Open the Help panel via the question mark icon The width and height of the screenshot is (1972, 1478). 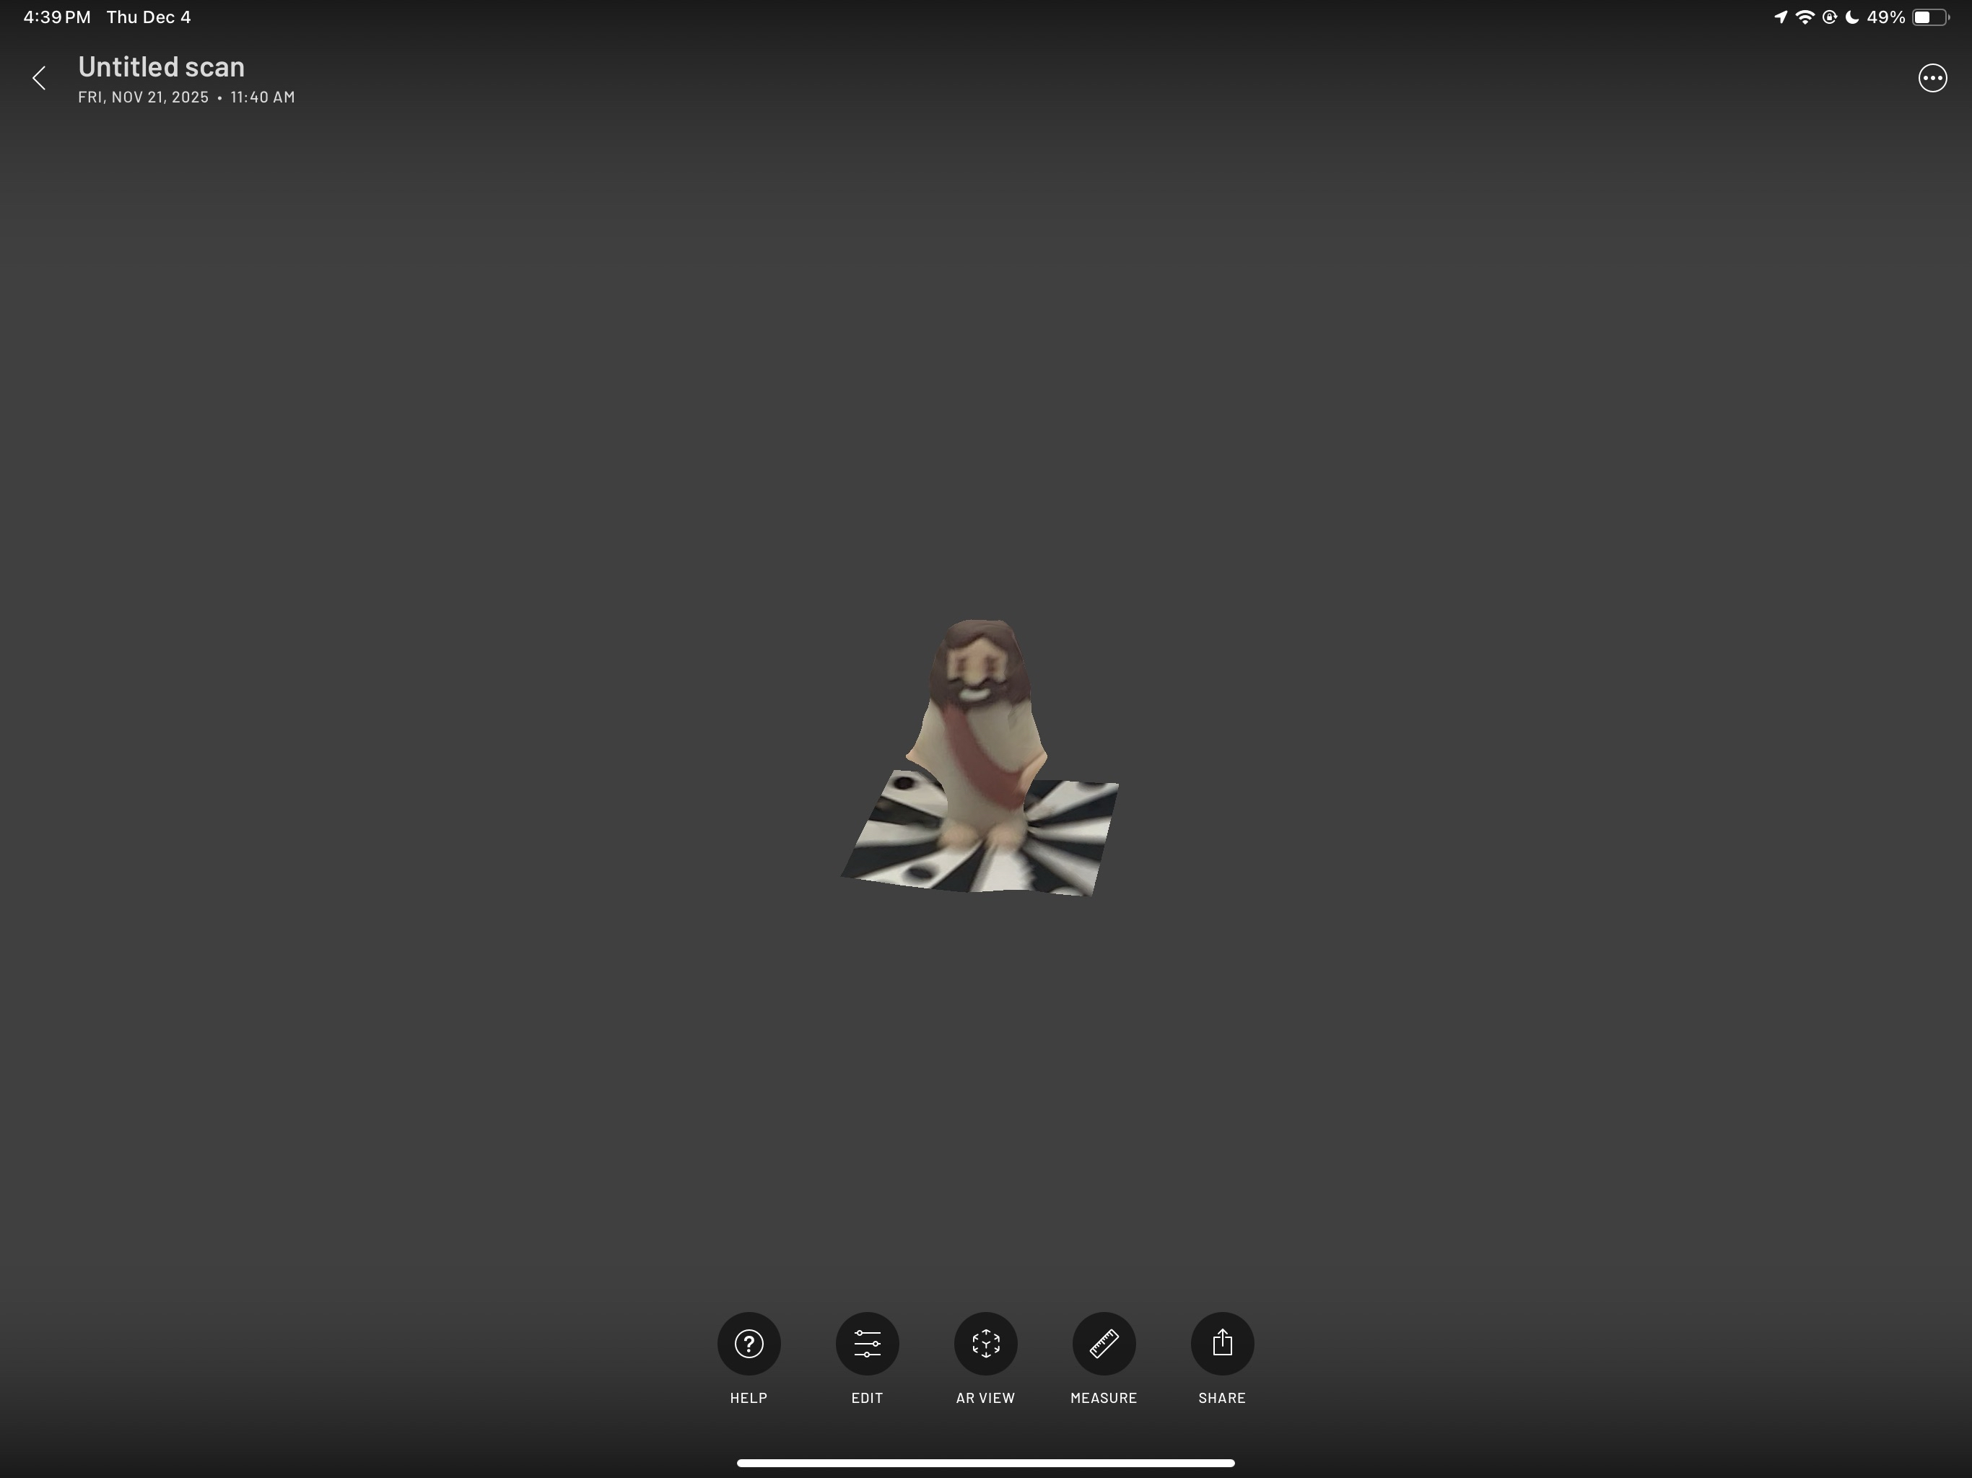[x=748, y=1342]
